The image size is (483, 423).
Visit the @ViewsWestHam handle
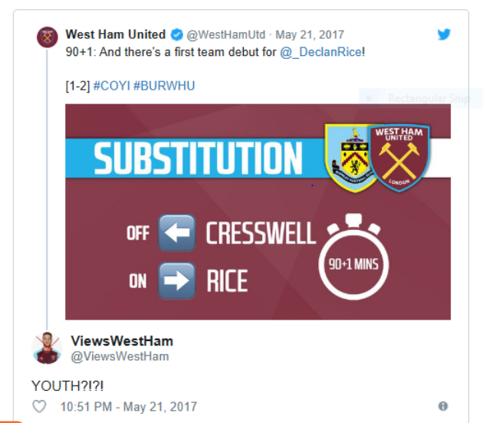coord(120,356)
